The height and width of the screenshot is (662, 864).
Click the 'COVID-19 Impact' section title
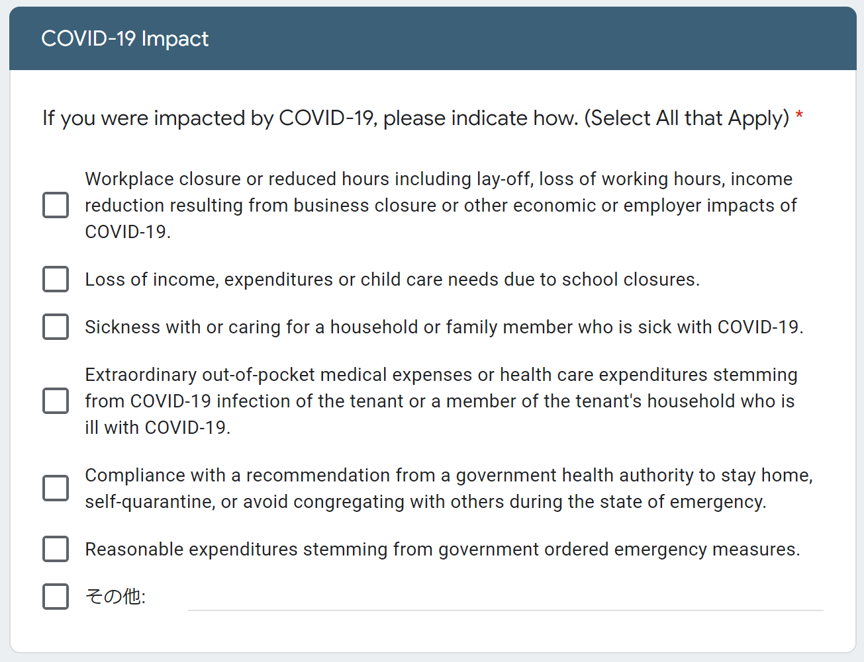pyautogui.click(x=124, y=38)
